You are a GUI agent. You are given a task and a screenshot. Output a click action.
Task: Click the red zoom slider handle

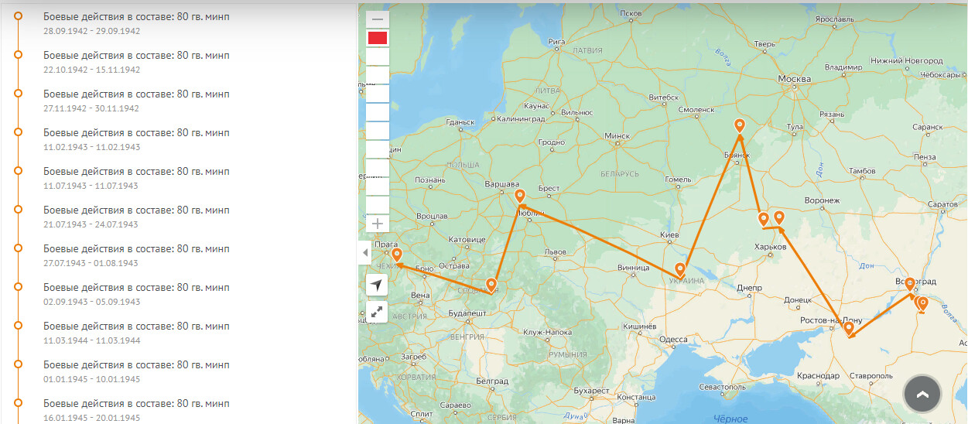pyautogui.click(x=378, y=38)
